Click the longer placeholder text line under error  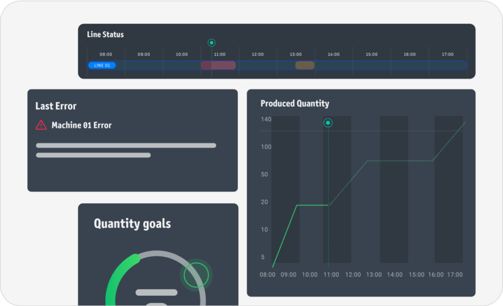tap(126, 146)
